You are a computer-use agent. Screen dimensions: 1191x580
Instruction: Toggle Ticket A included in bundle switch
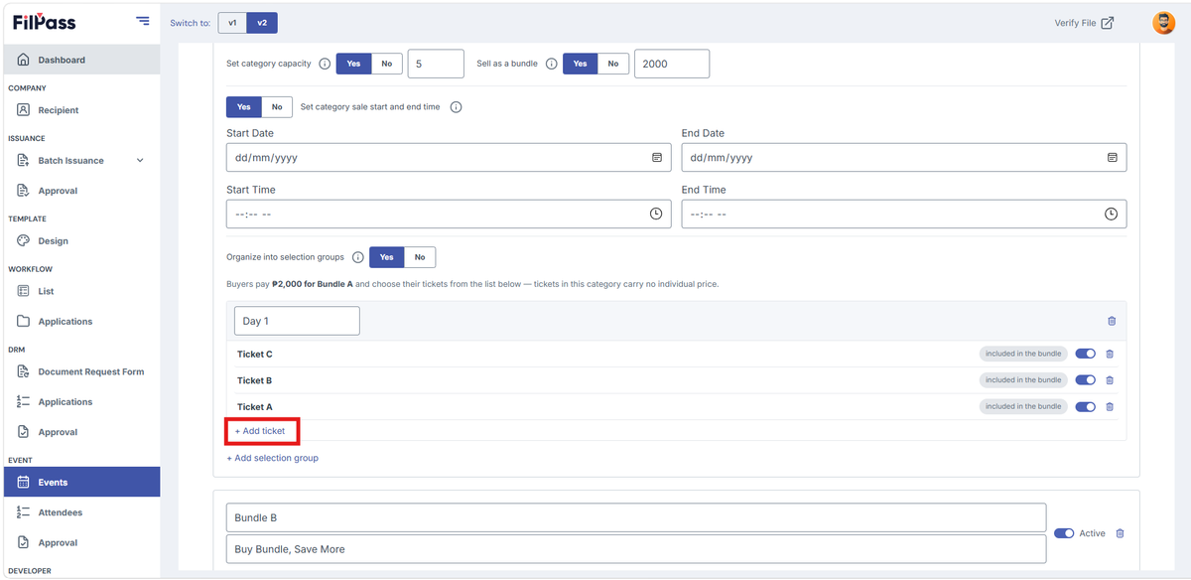point(1085,406)
